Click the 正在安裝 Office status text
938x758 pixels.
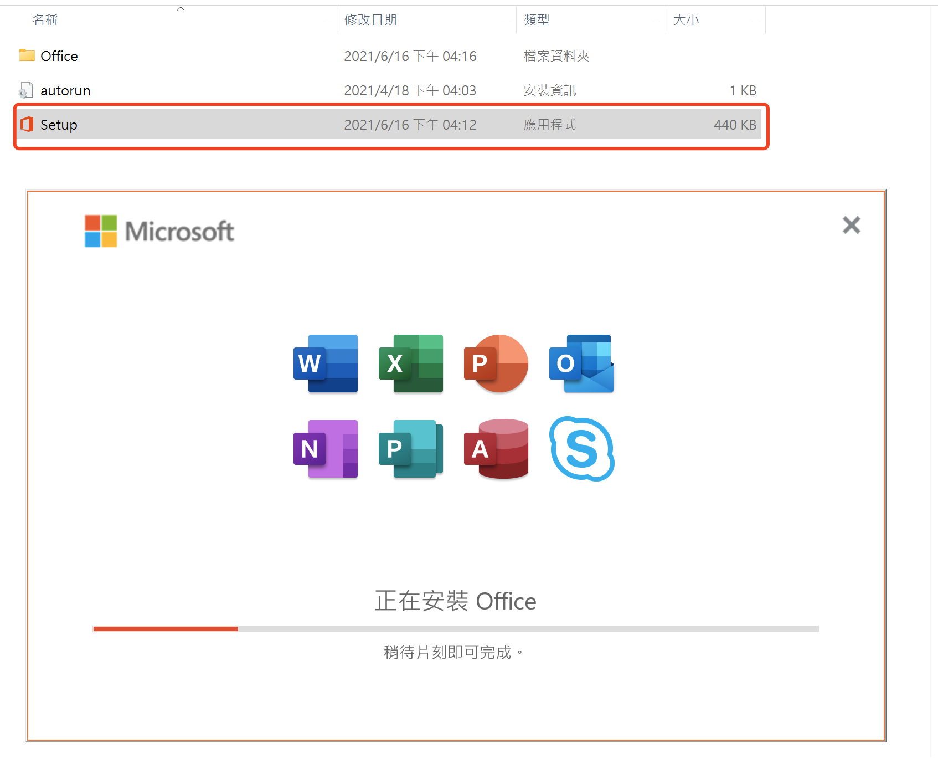(x=455, y=601)
